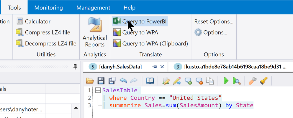Open the Management ribbon tab
Viewport: 293px width, 118px height.
click(93, 8)
